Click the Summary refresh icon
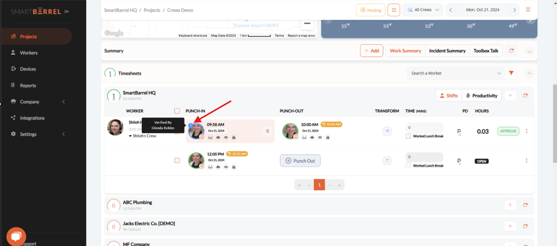557x246 pixels. pyautogui.click(x=511, y=51)
